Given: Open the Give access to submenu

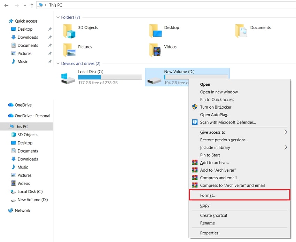Looking at the screenshot, I should pos(214,132).
